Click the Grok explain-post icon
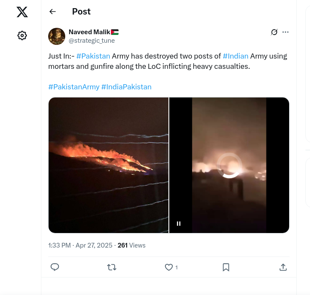Viewport: 310px width, 295px height. (x=274, y=32)
